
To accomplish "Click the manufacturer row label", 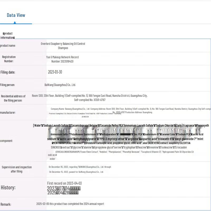I will (x=8, y=113).
